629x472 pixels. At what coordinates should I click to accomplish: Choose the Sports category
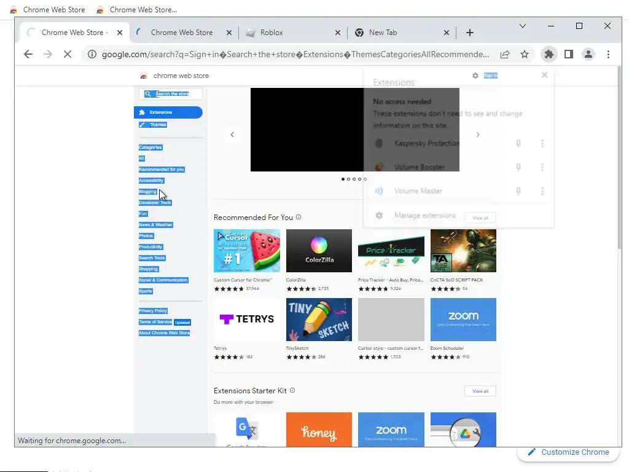145,291
